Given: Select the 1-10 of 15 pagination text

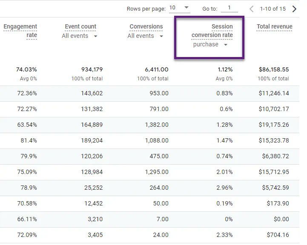Looking at the screenshot, I should pos(273,9).
